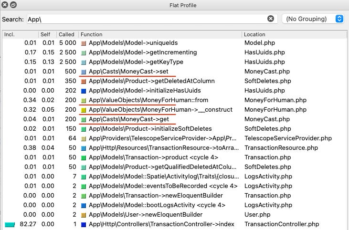Screen dimensions: 349x230
Task: Clear the search field with the X icon
Action: pyautogui.click(x=270, y=19)
